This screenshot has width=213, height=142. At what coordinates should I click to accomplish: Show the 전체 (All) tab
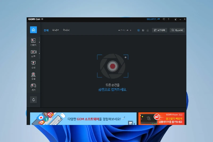point(46,30)
